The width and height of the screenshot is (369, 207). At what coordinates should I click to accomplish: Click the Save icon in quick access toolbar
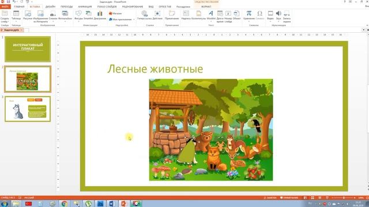pos(8,2)
